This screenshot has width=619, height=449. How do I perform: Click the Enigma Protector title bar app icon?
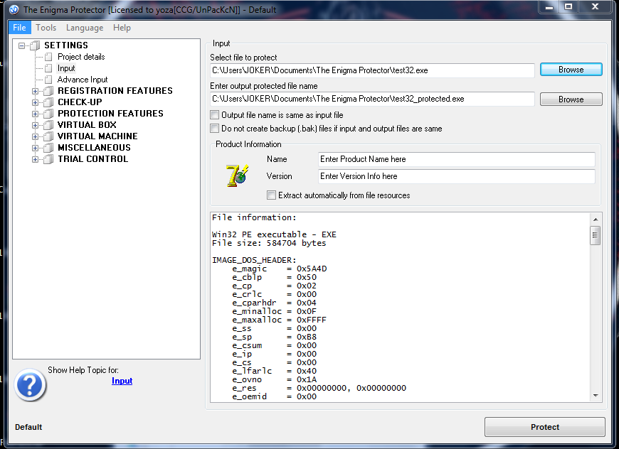pos(14,9)
